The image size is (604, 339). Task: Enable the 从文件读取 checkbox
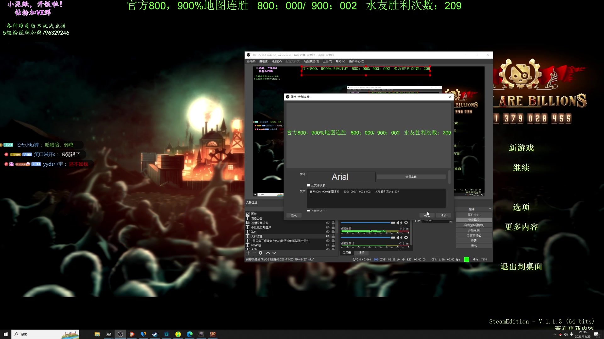(x=309, y=185)
